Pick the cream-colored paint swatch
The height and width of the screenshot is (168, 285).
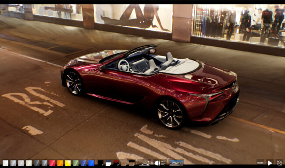click(28, 163)
